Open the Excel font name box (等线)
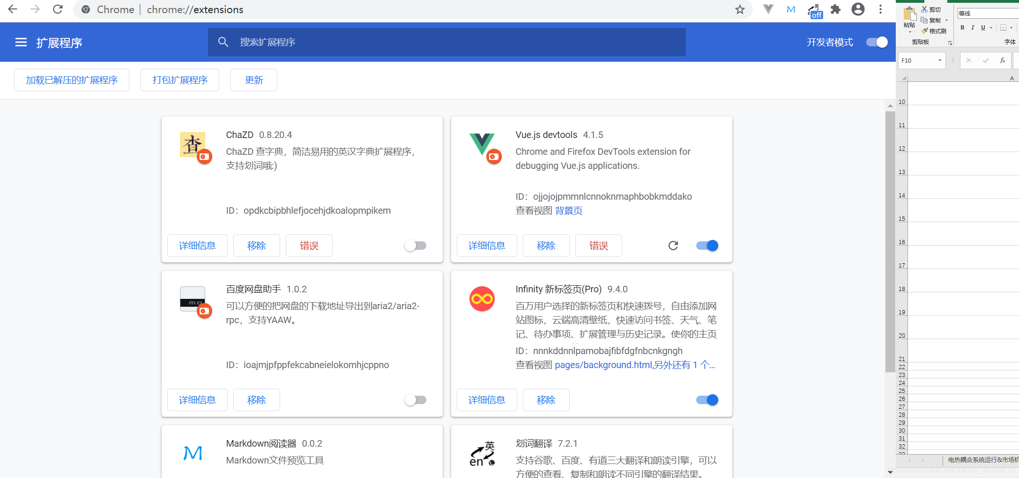Viewport: 1019px width, 478px height. 988,14
